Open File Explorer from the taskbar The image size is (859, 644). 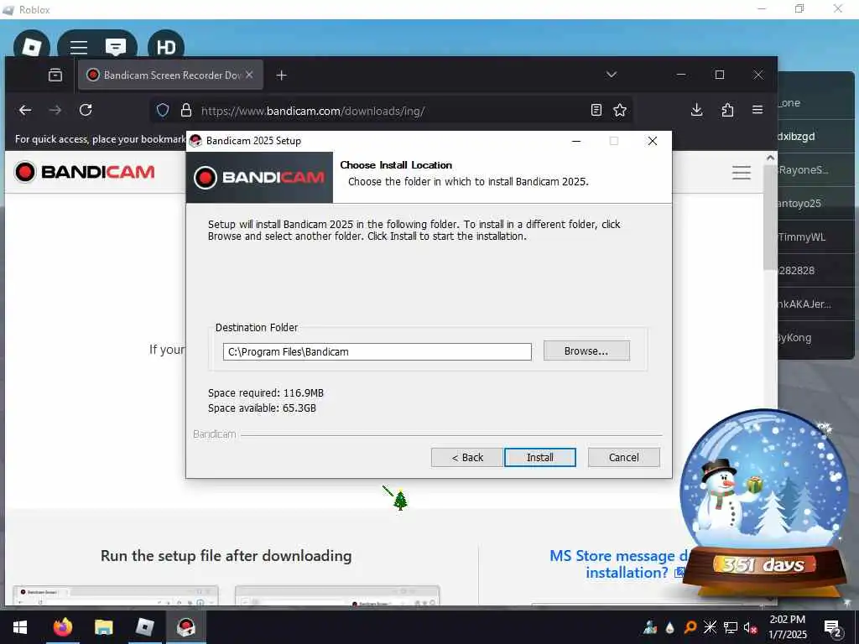coord(103,627)
